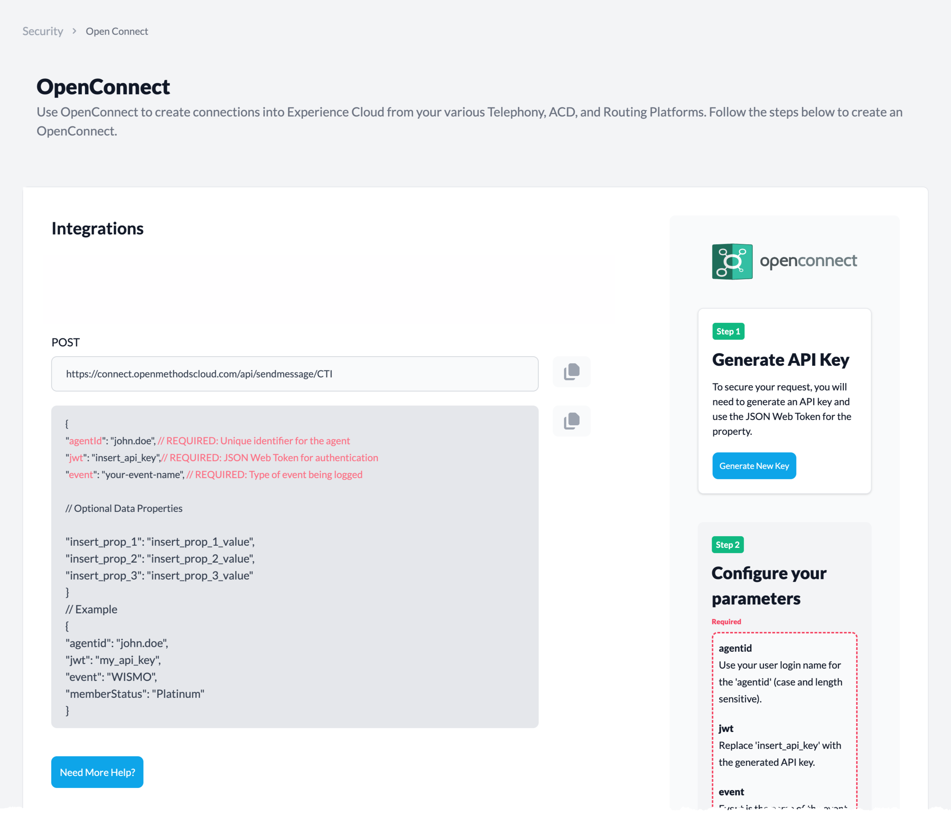Click the red Required label

point(726,621)
